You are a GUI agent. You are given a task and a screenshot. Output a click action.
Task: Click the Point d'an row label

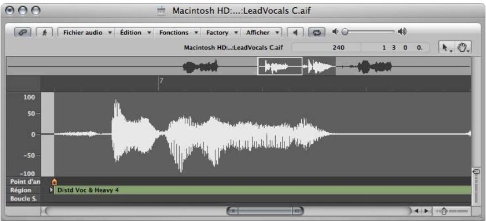(x=25, y=182)
